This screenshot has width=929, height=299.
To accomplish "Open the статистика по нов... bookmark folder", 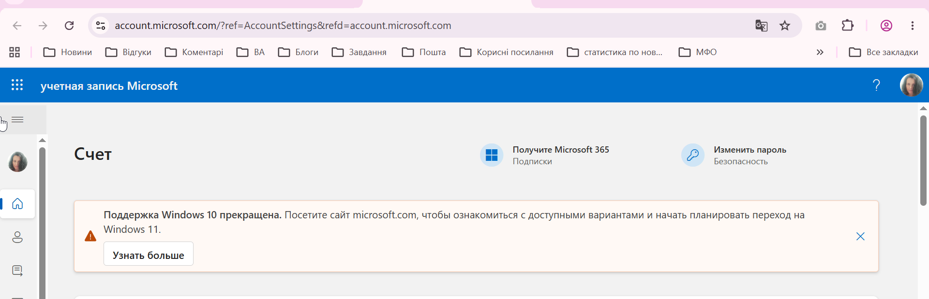I will click(614, 52).
